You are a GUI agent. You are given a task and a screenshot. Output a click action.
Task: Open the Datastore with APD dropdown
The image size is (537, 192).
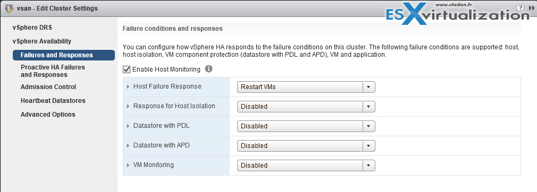306,145
